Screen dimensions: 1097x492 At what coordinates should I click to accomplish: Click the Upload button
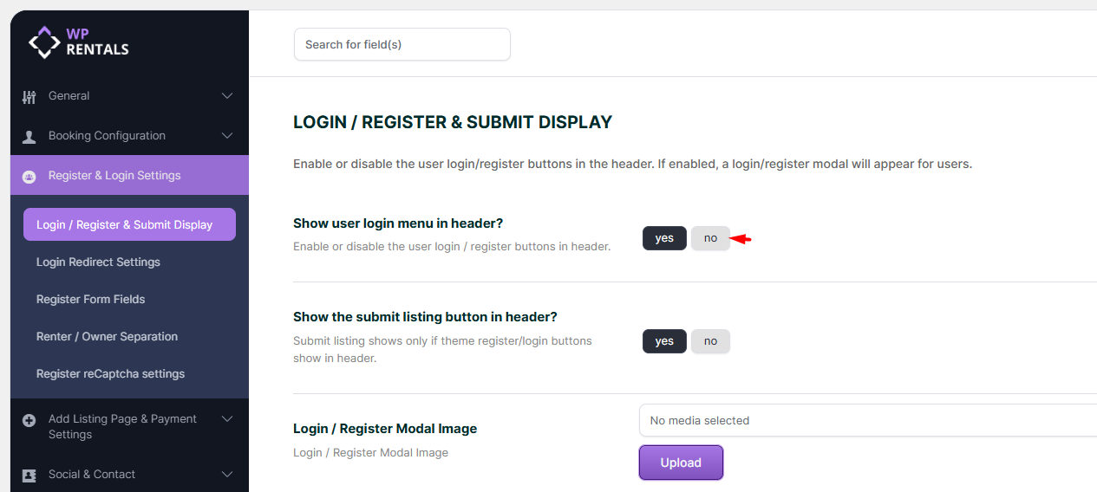coord(681,463)
